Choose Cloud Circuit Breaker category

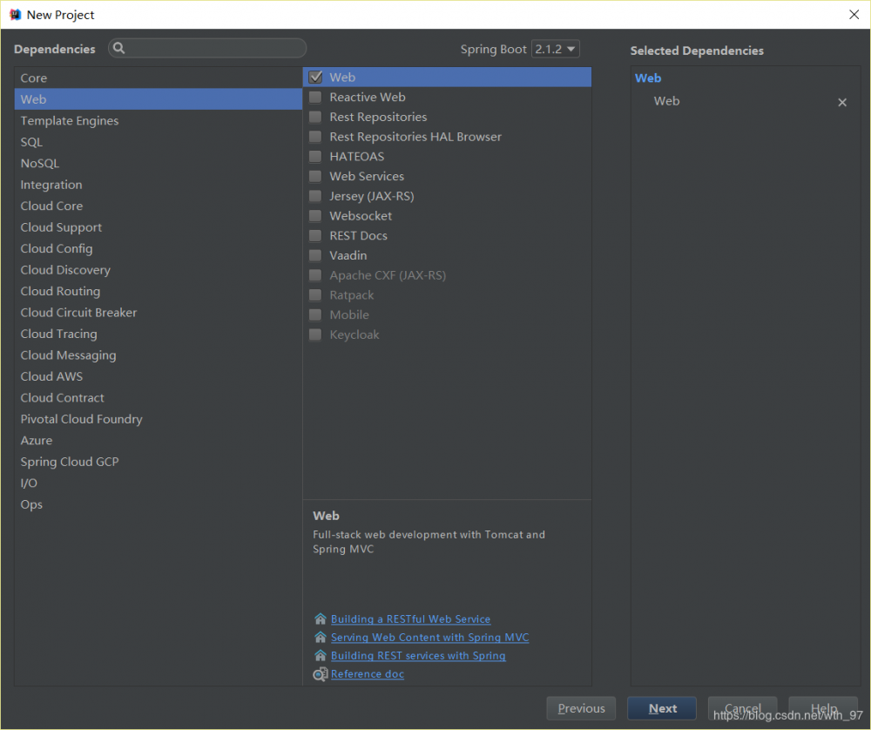tap(159, 312)
